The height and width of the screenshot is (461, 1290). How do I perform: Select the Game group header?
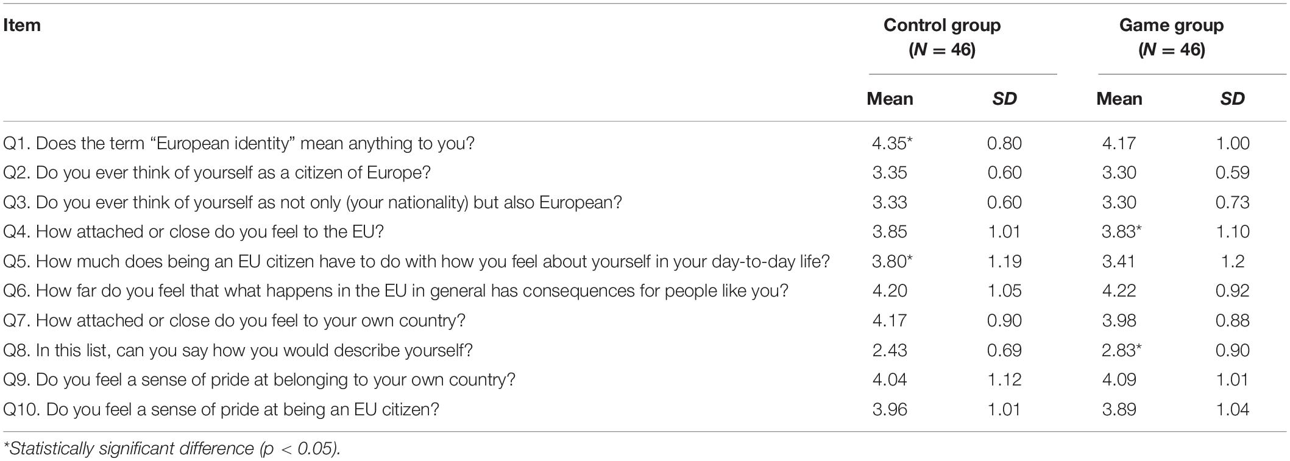(1171, 37)
